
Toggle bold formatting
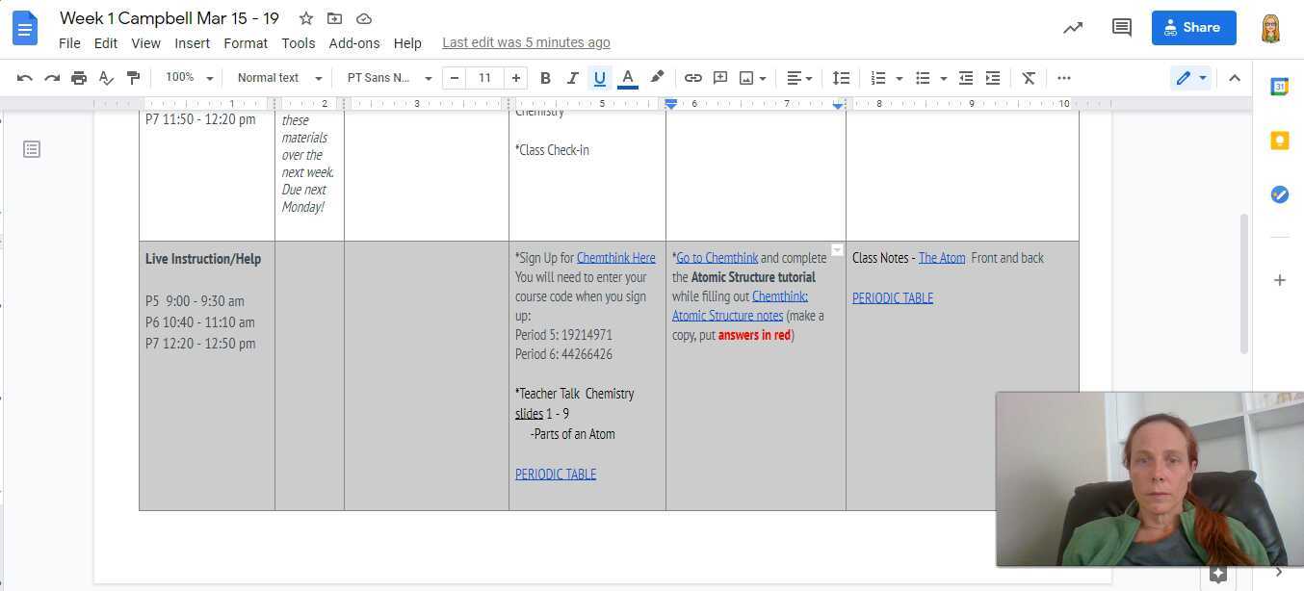pyautogui.click(x=545, y=78)
